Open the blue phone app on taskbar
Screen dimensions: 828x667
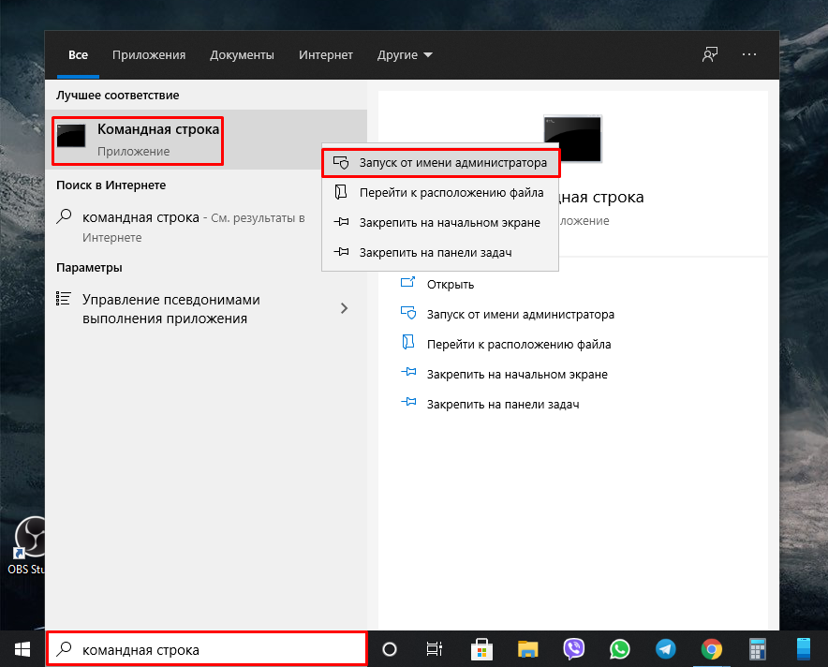point(804,649)
